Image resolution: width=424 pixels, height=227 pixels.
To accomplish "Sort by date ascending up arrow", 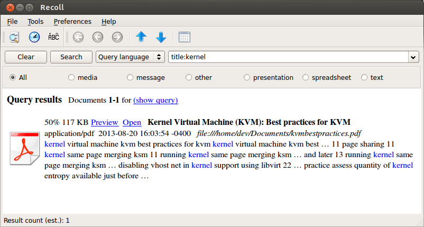I will click(141, 37).
